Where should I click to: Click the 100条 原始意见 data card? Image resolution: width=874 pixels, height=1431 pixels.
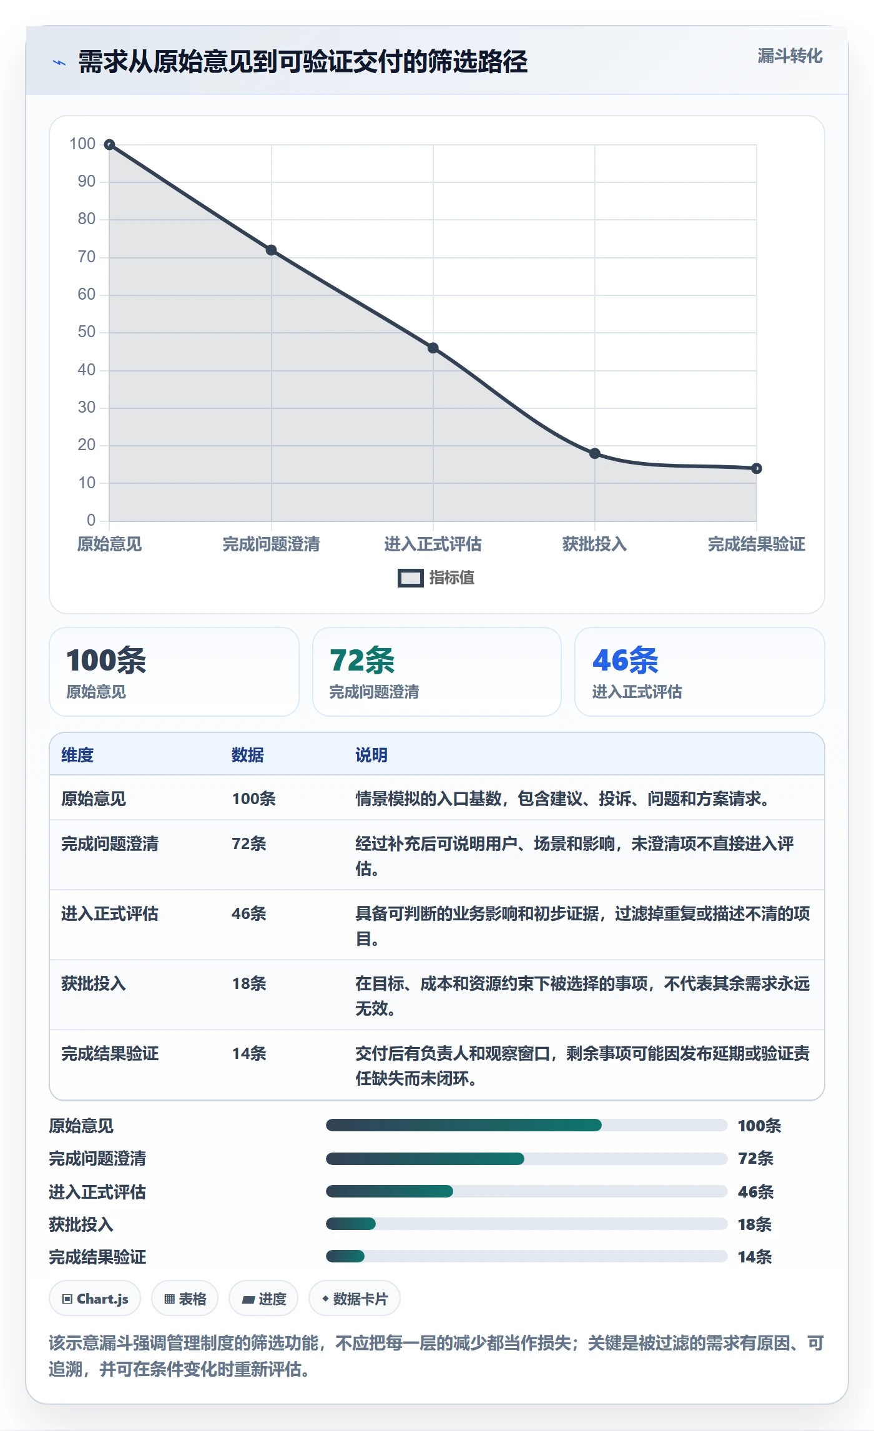174,672
